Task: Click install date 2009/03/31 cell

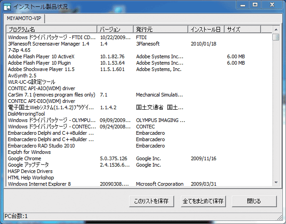Action: (204, 184)
